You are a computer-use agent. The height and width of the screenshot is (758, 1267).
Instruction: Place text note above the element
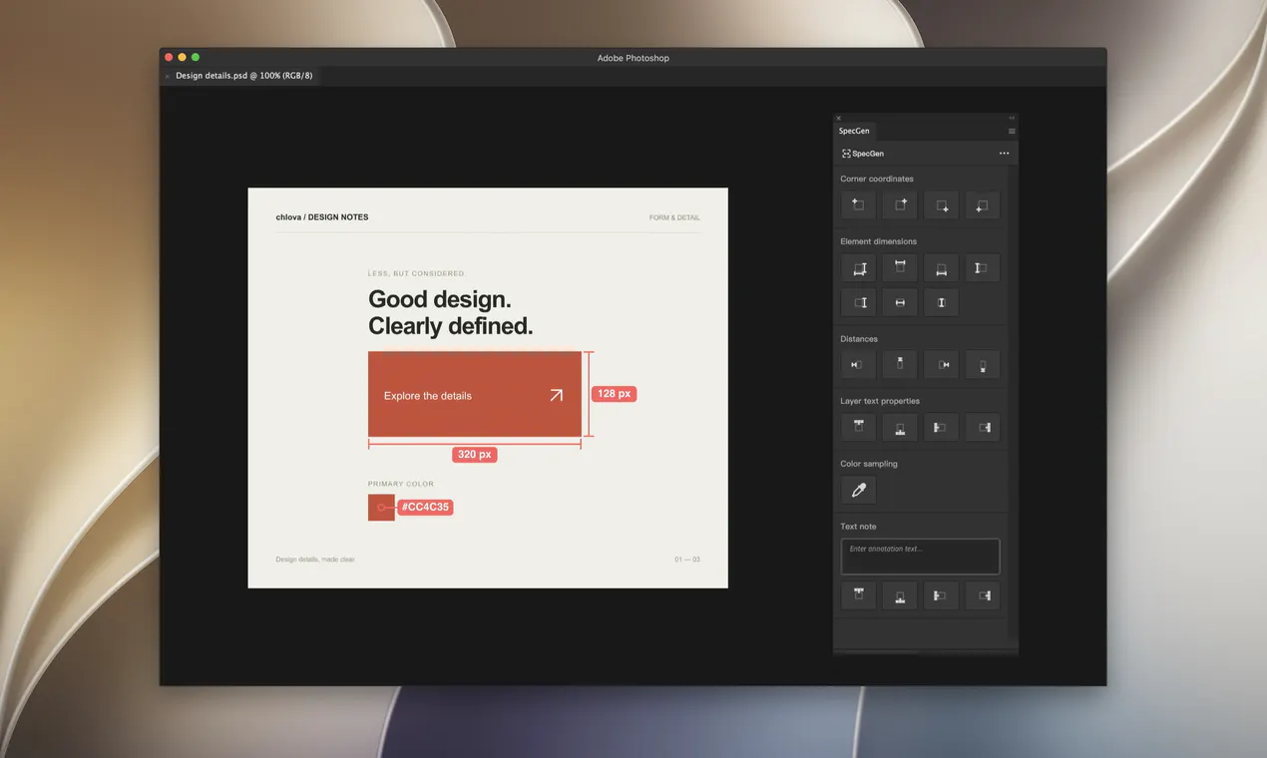pos(858,595)
